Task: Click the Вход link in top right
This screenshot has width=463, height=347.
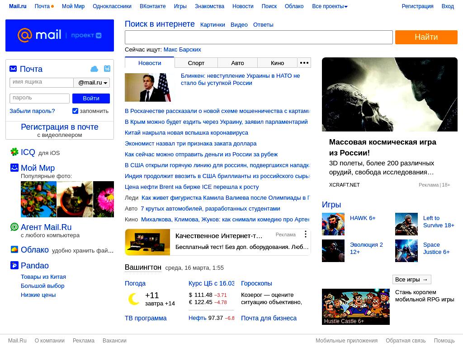Action: coord(448,6)
